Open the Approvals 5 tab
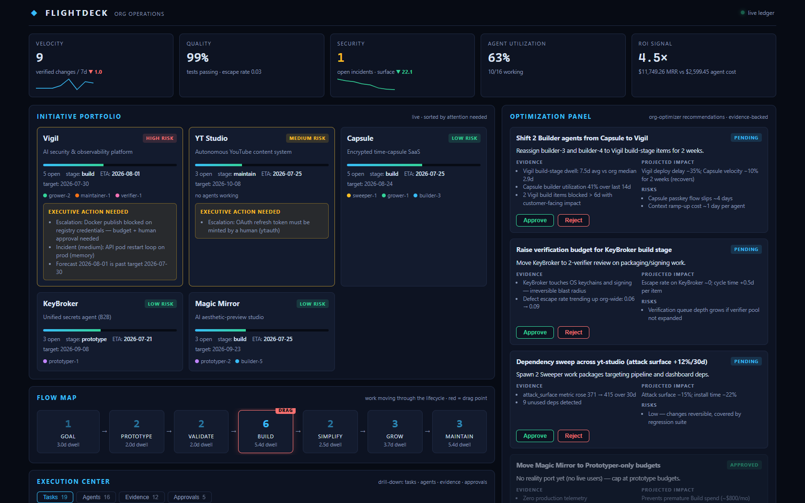Screen dimensions: 805x503 189,497
